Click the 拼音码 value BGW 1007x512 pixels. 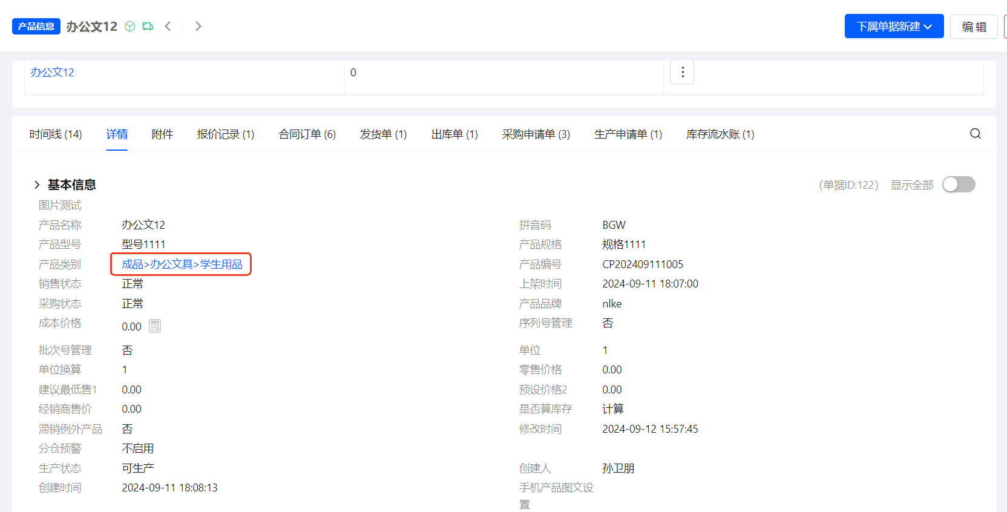(614, 225)
